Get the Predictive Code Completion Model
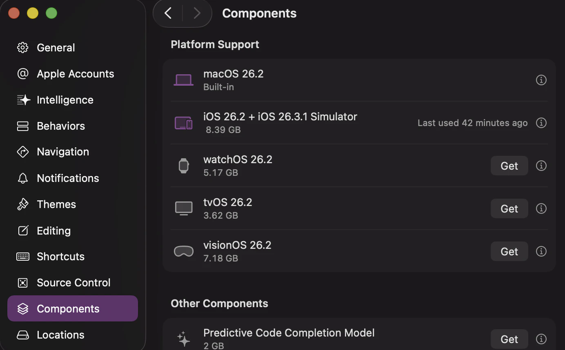The height and width of the screenshot is (350, 565). click(x=509, y=339)
